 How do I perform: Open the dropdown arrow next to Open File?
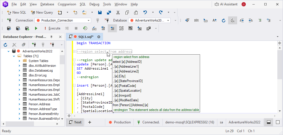point(92,12)
